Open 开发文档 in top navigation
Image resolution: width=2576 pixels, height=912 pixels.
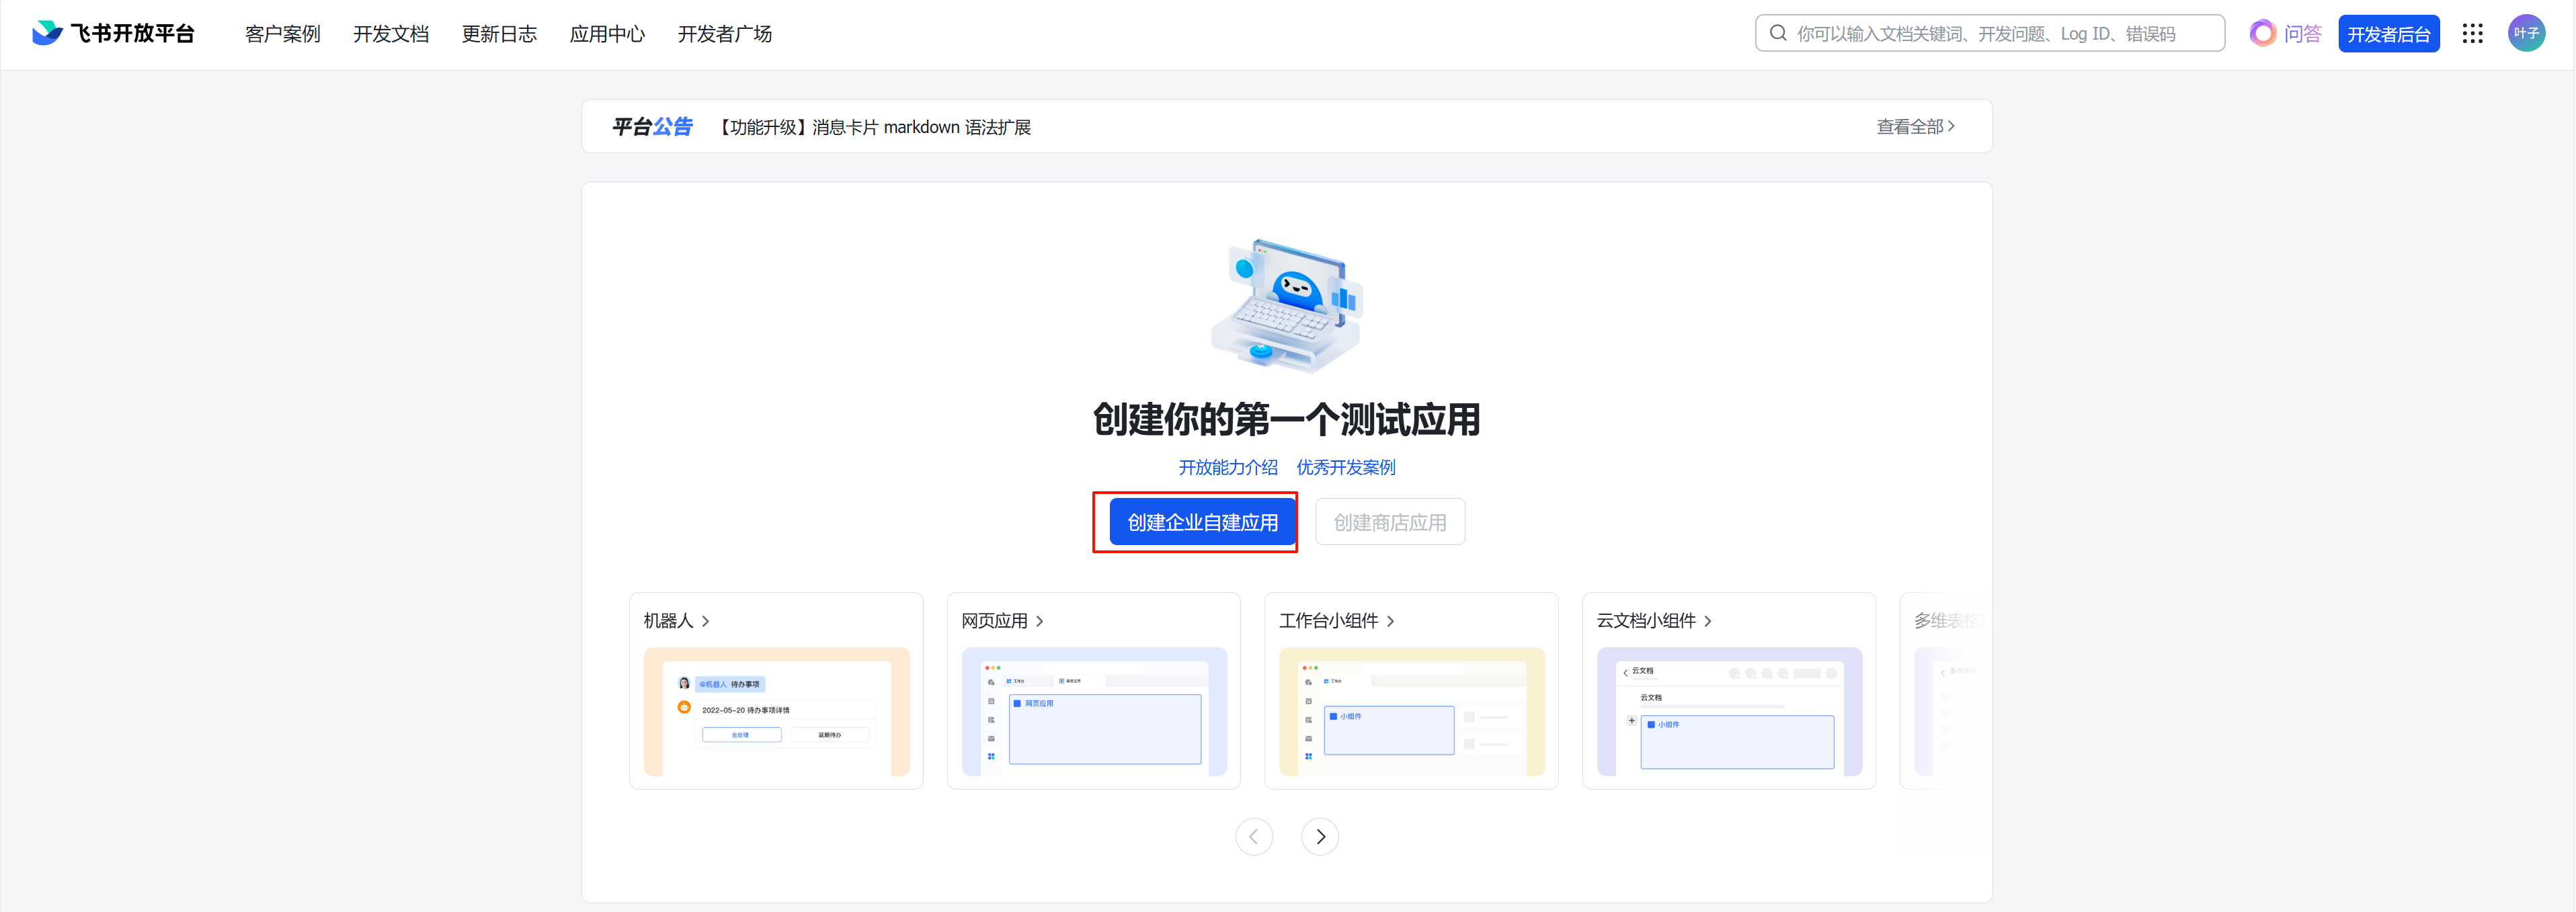390,34
